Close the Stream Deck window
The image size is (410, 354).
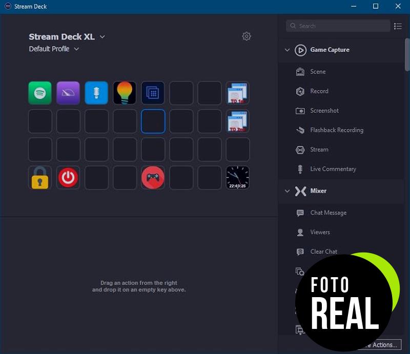[x=398, y=6]
